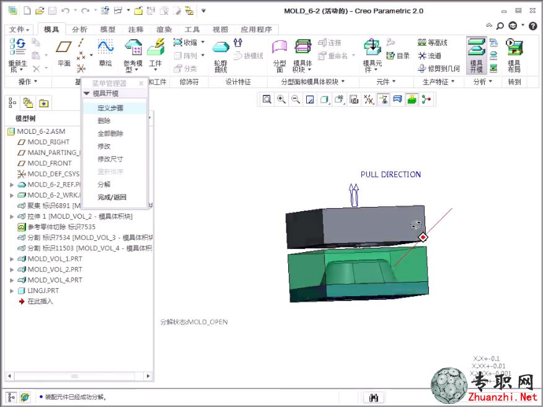543x407 pixels.
Task: Choose 分解 in menu manager
Action: [104, 185]
